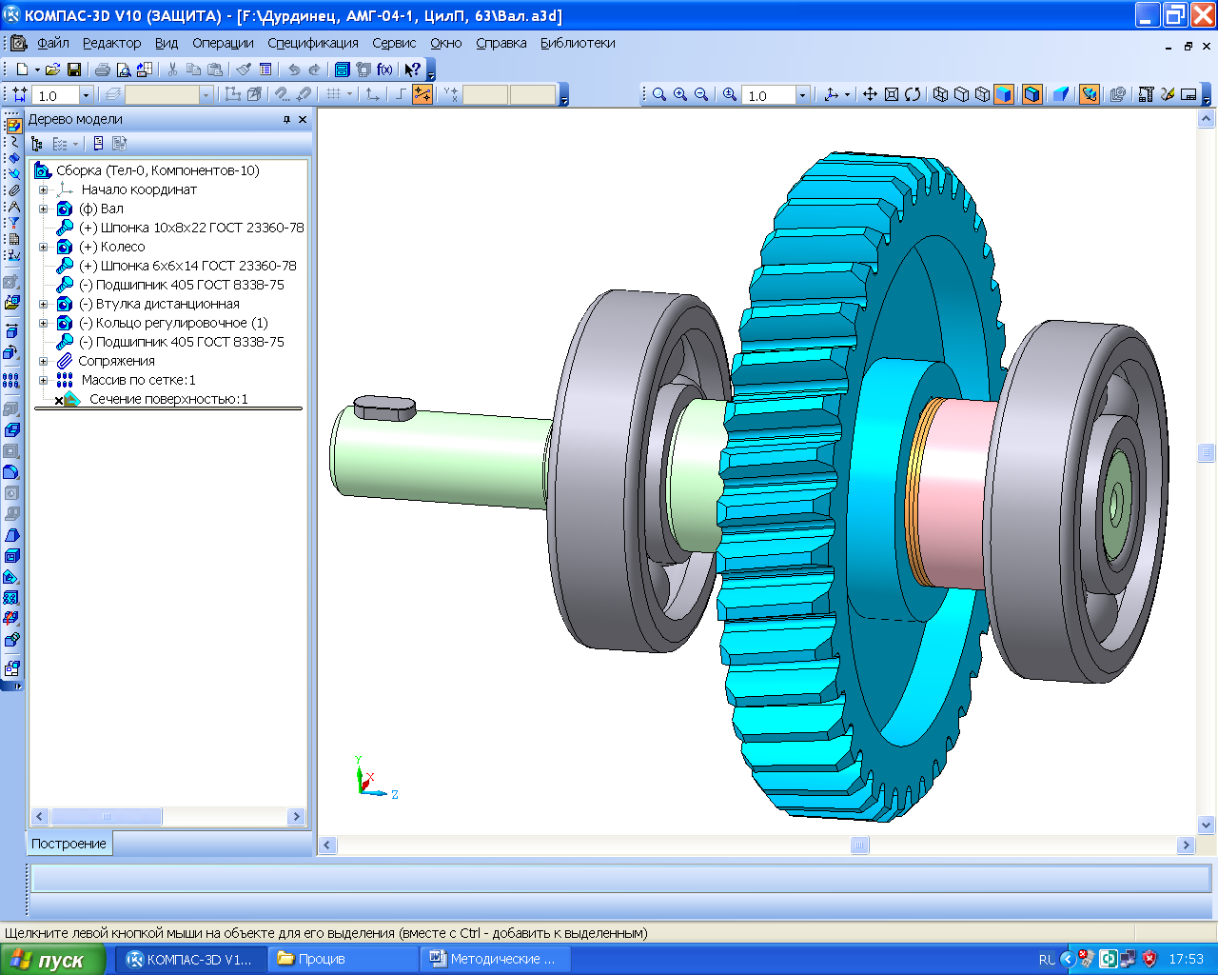Expand the Кольцо регулировочное (1) node
Viewport: 1218px width, 975px height.
(43, 323)
